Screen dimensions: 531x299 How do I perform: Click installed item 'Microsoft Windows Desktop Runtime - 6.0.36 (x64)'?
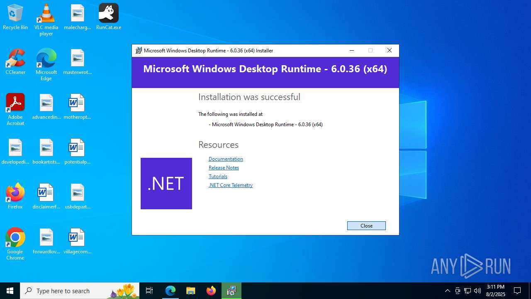pyautogui.click(x=267, y=125)
